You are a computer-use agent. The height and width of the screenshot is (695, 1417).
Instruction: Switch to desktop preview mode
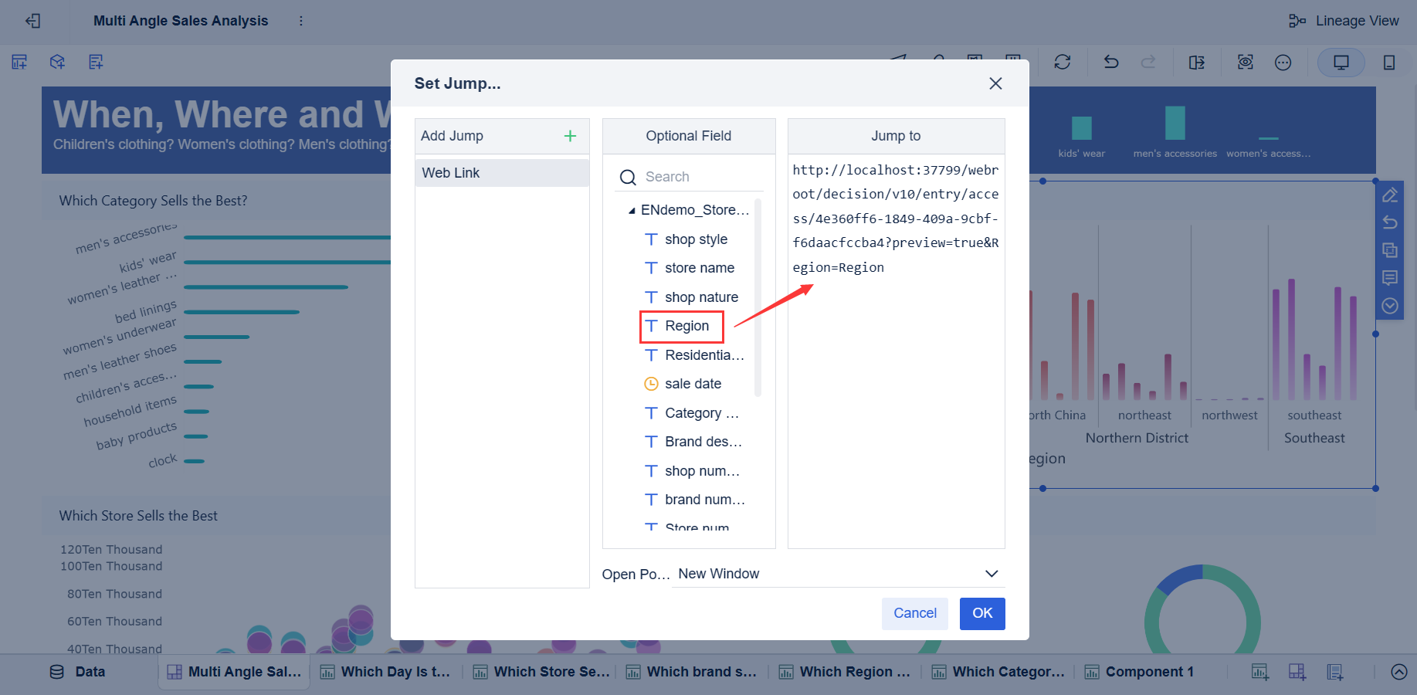(x=1341, y=62)
